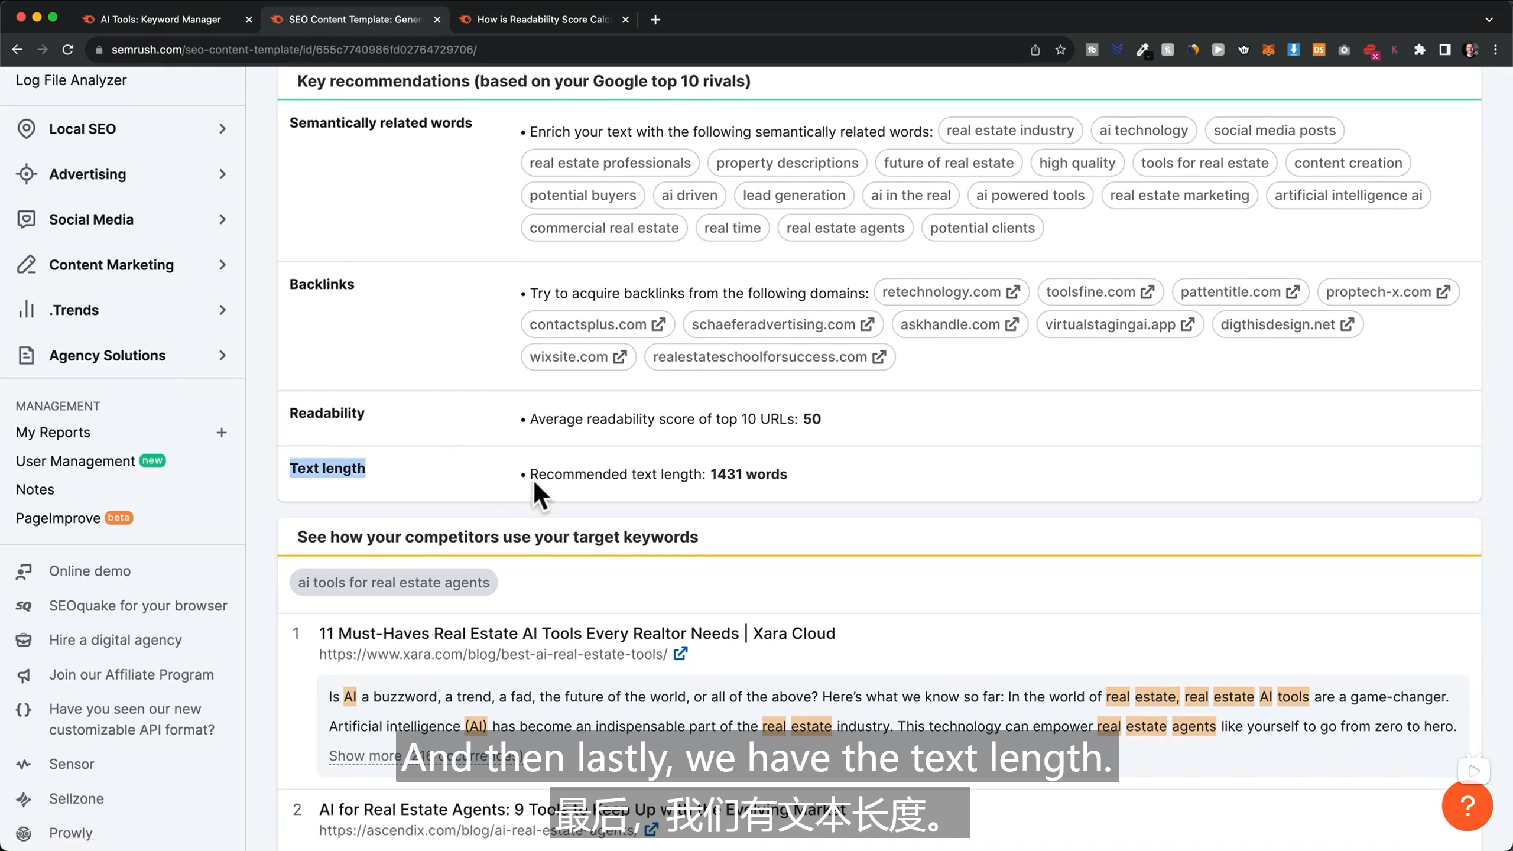Open Log File Analyzer in sidebar
The width and height of the screenshot is (1513, 851).
(x=71, y=80)
